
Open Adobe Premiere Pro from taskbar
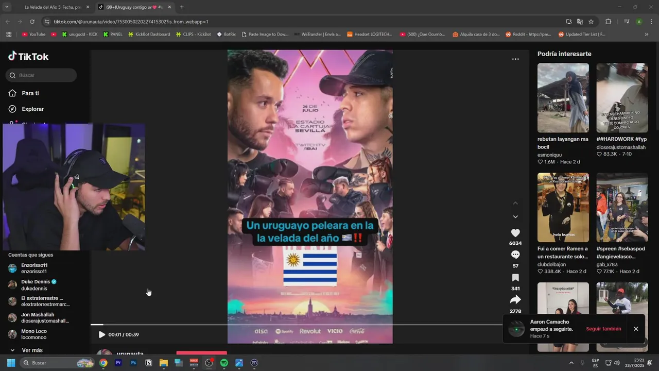point(118,363)
